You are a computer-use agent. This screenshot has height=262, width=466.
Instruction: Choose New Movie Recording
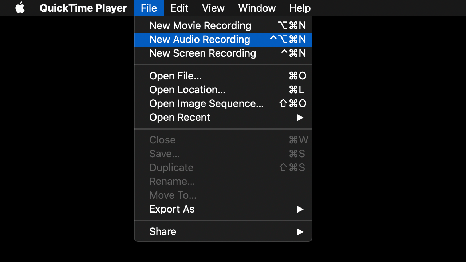click(x=223, y=26)
